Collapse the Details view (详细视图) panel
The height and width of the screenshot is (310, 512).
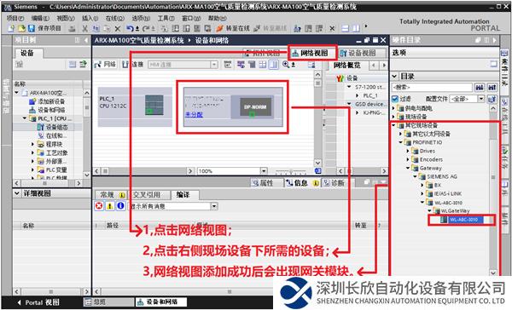pos(17,193)
